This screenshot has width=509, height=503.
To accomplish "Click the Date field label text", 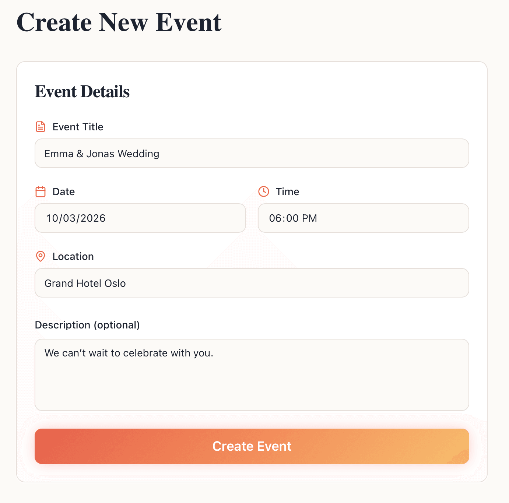I will (63, 191).
